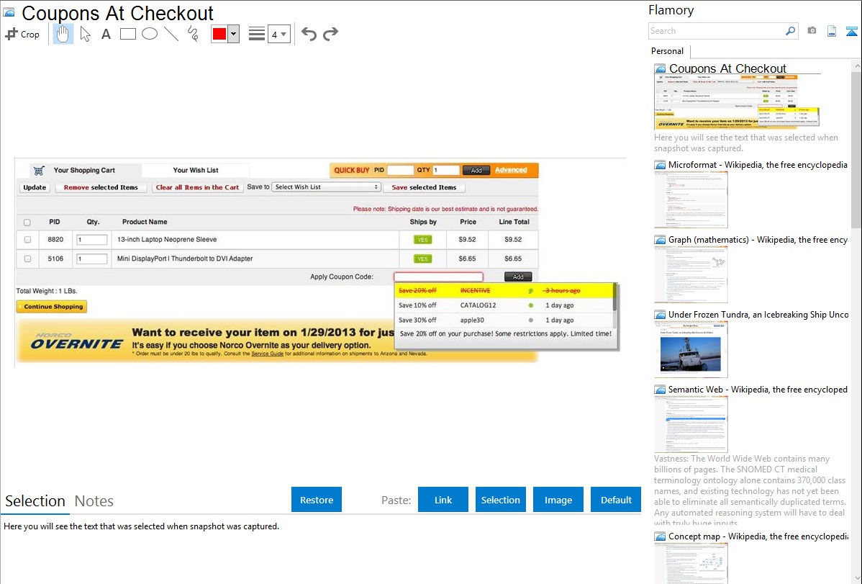Screen dimensions: 862x584
Task: Click the shopping cart icon in snapshot
Action: (38, 171)
